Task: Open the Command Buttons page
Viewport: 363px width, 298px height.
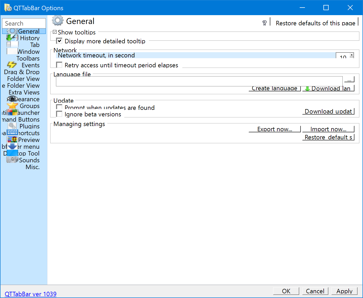Action: point(21,120)
